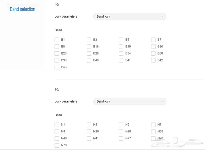
Task: Check the N3 5G band
Action: 89,125
